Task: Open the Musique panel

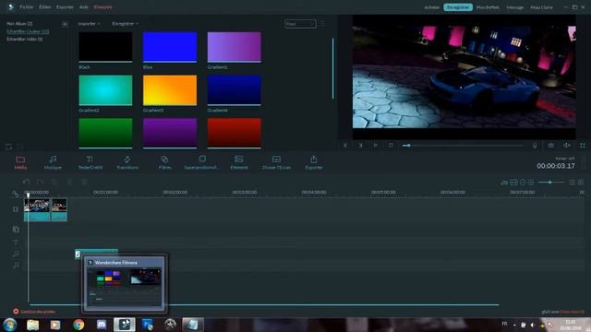Action: point(53,162)
